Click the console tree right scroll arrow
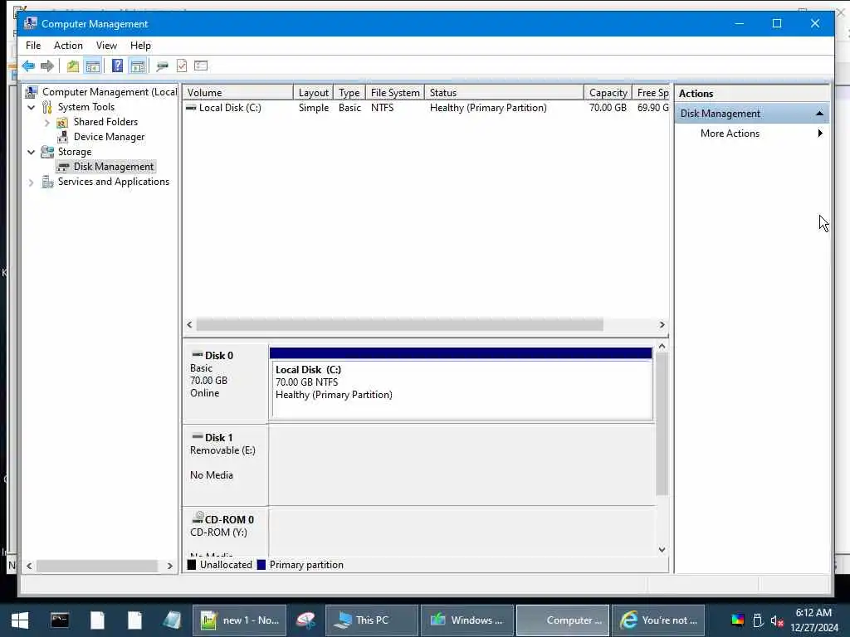Image resolution: width=850 pixels, height=637 pixels. 169,566
